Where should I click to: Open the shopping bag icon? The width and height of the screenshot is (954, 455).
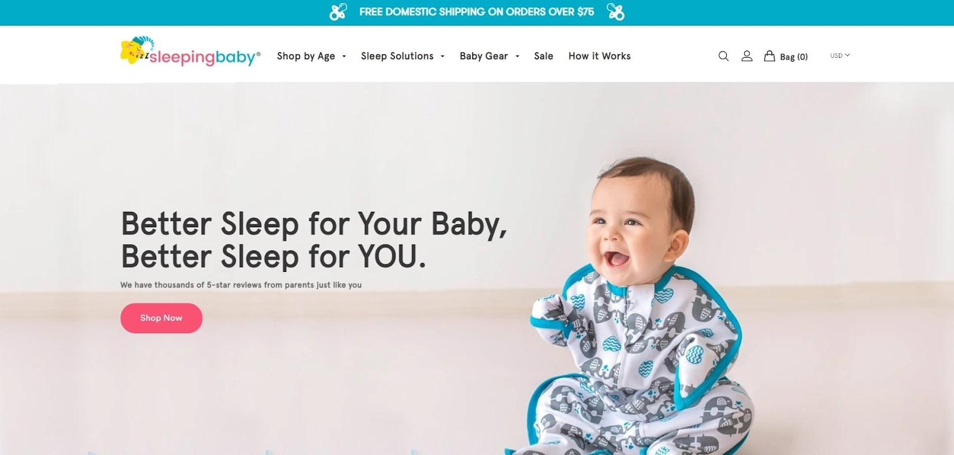(770, 56)
